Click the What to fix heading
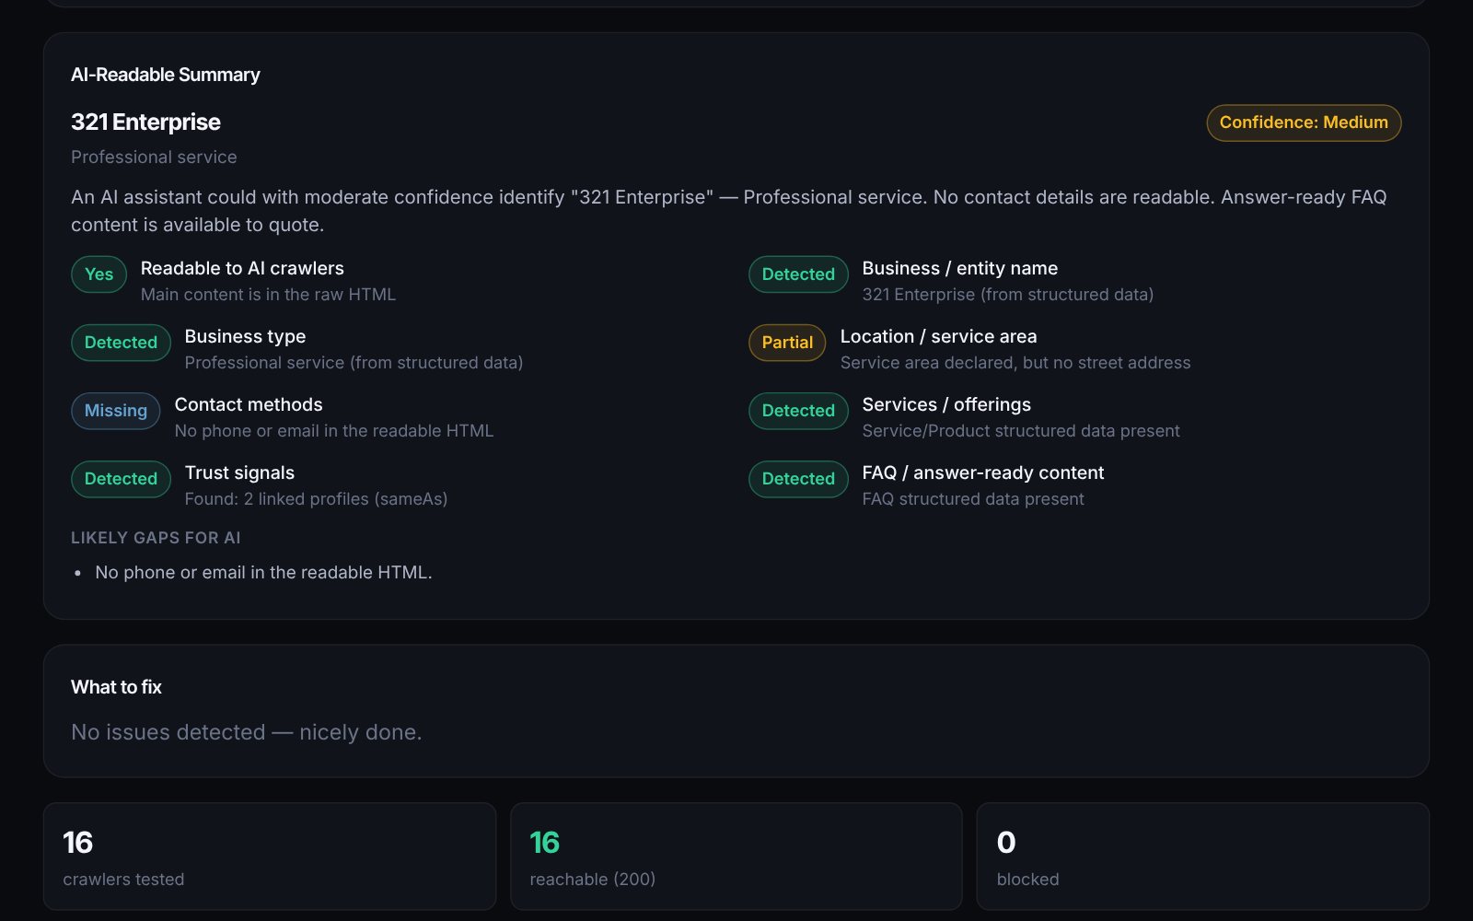 (116, 687)
